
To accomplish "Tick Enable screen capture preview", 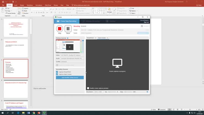I will point(88,88).
